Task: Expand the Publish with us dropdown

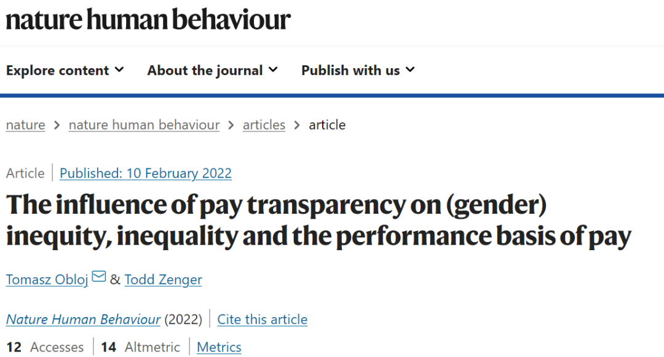Action: (x=358, y=70)
